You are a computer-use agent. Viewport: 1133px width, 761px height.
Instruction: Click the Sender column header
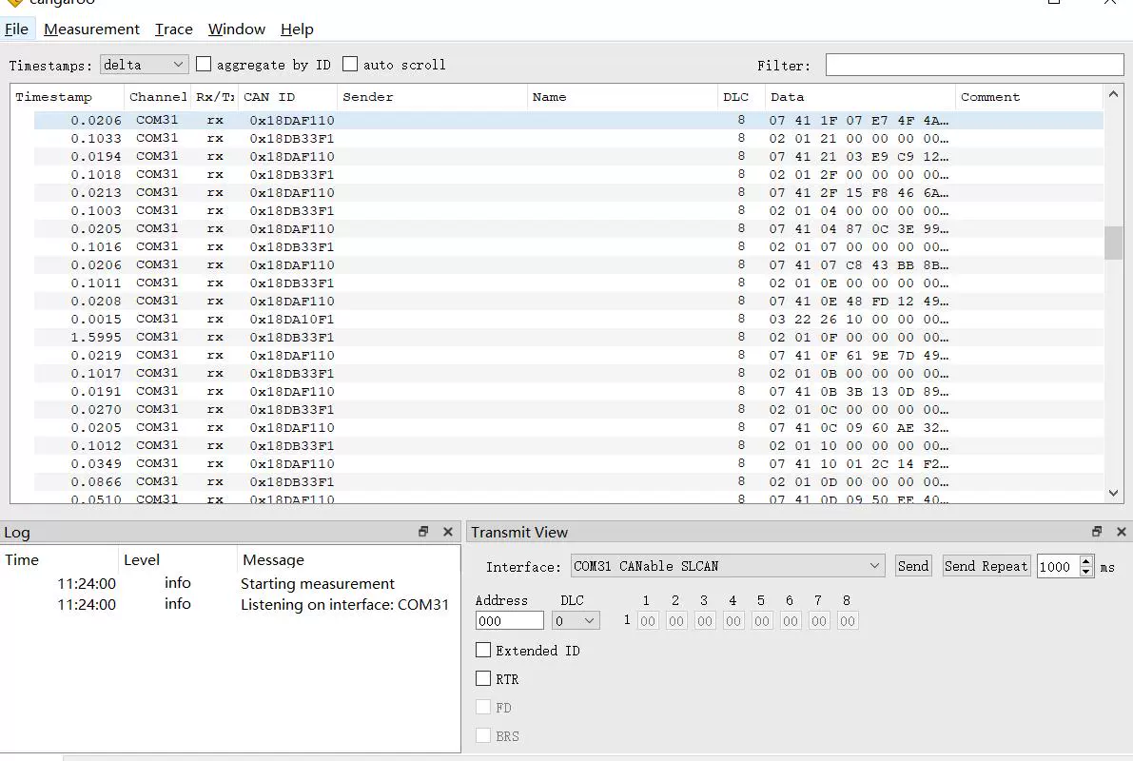tap(432, 97)
